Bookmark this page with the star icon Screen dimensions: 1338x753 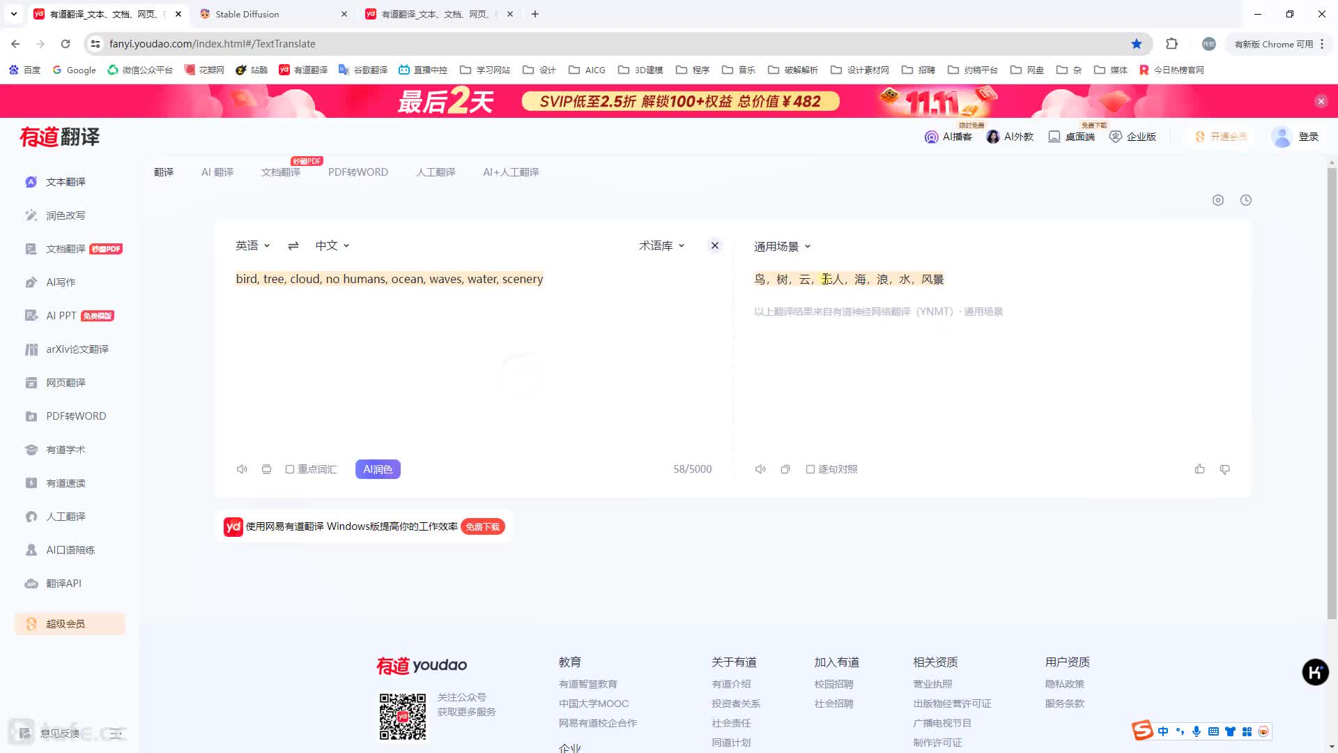pyautogui.click(x=1137, y=44)
